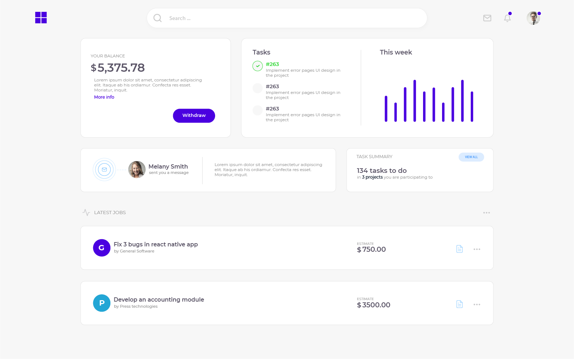Open the Latest Jobs three-dot menu
This screenshot has width=574, height=359.
pyautogui.click(x=486, y=213)
